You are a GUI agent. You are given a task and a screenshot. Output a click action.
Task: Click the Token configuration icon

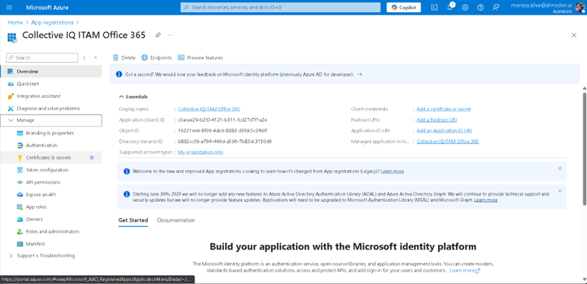click(20, 170)
